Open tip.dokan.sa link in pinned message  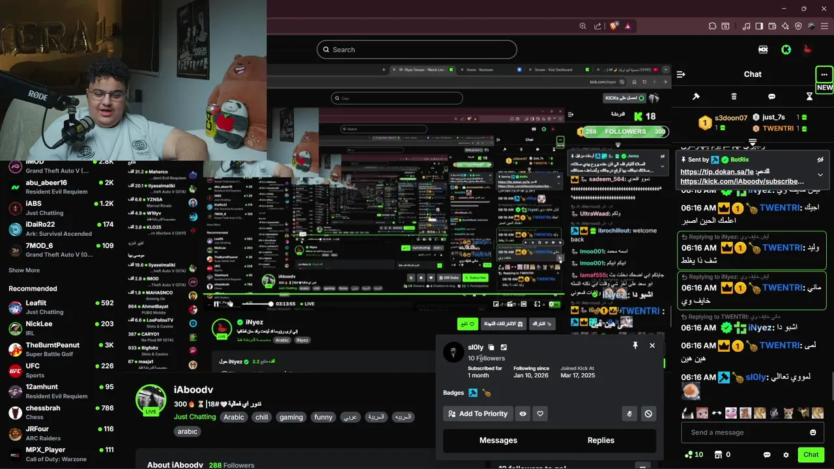point(717,172)
